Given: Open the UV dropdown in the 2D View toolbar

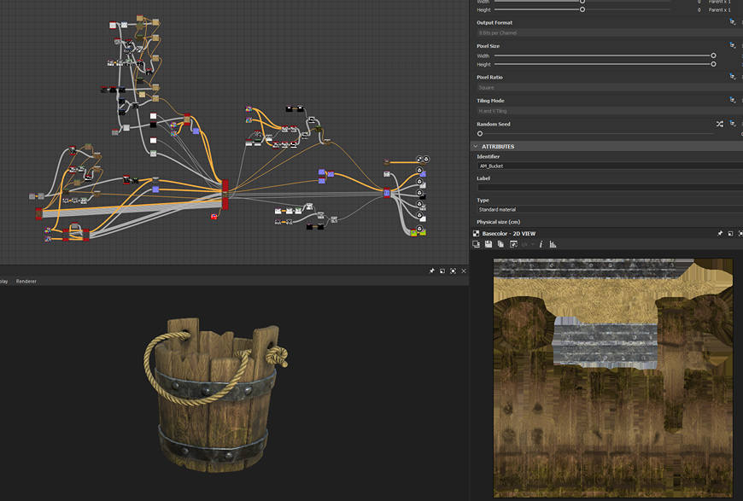Looking at the screenshot, I should tap(527, 244).
